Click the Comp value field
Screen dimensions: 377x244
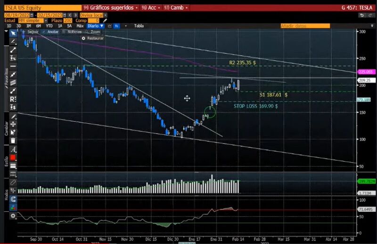(93, 20)
